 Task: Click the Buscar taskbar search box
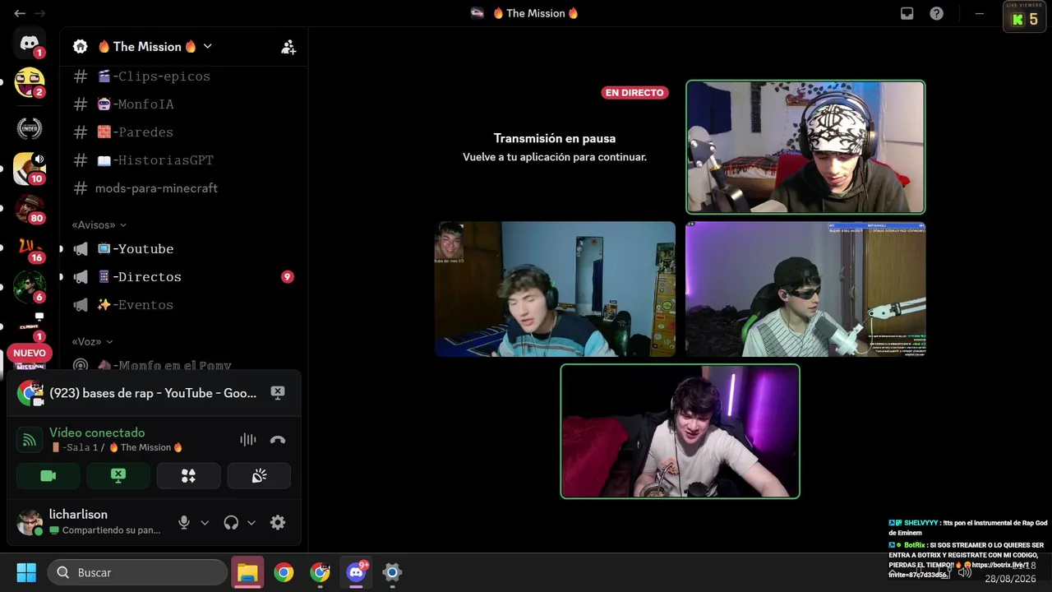point(136,572)
